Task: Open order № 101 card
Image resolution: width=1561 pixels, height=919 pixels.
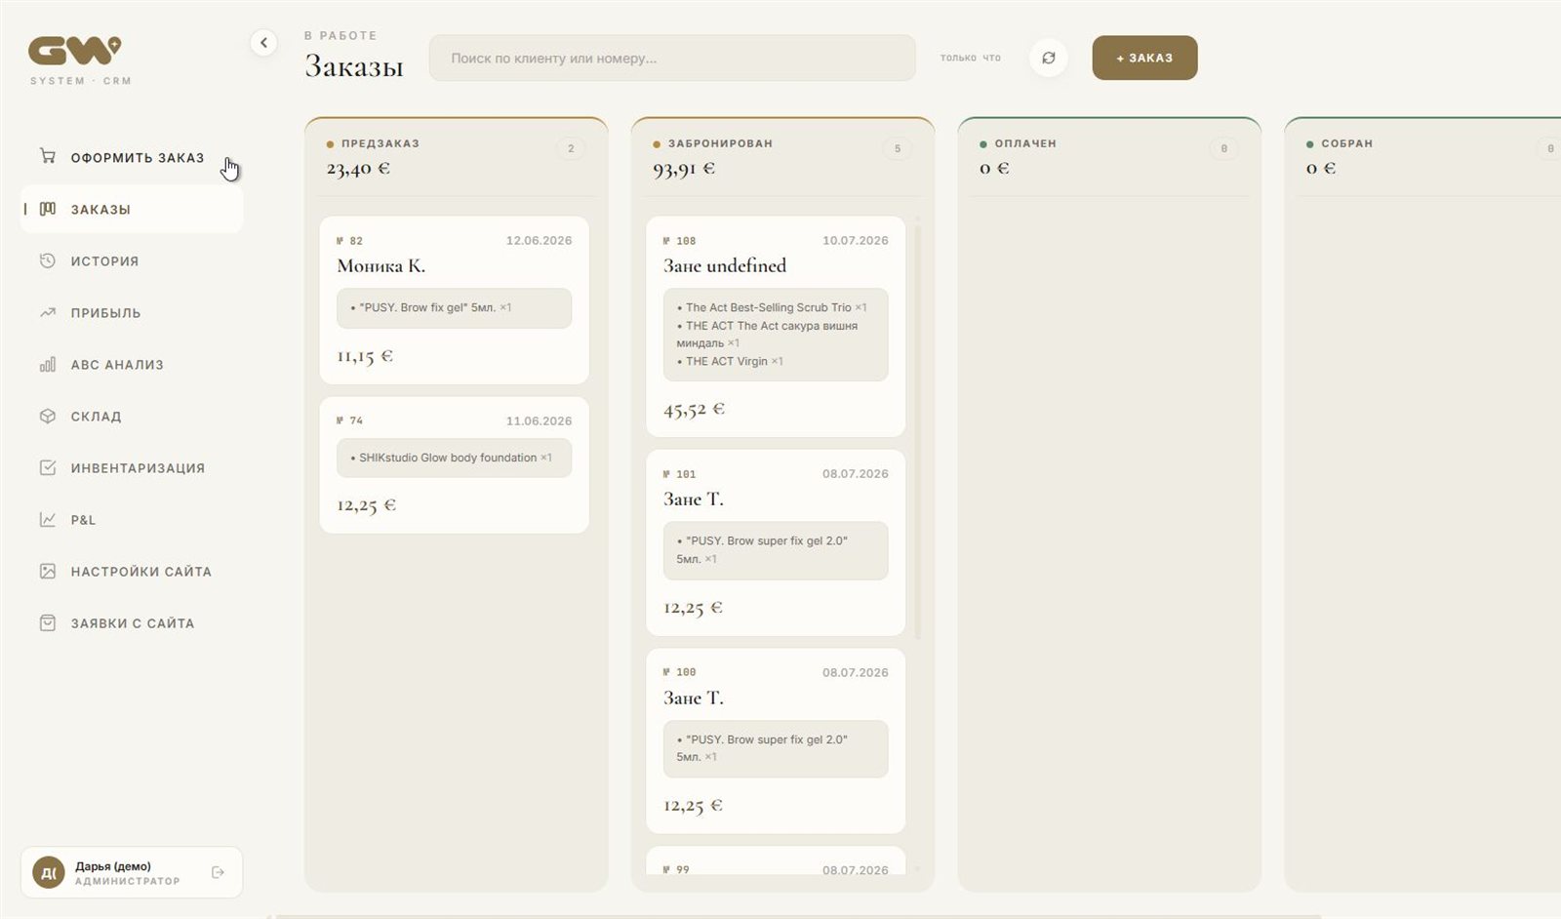Action: point(776,542)
